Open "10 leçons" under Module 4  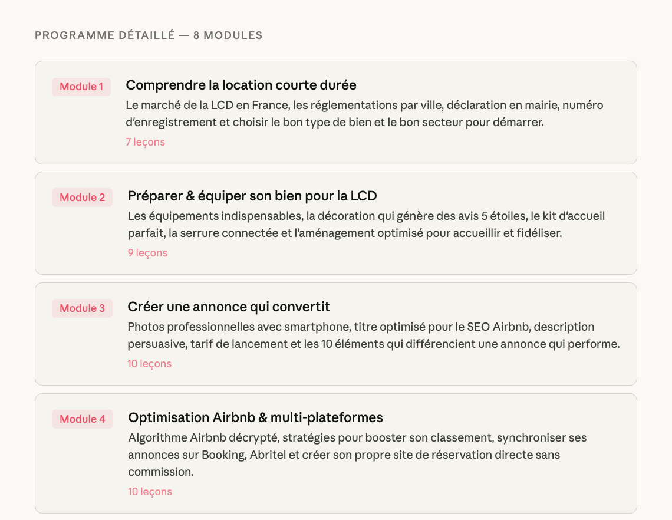click(150, 492)
